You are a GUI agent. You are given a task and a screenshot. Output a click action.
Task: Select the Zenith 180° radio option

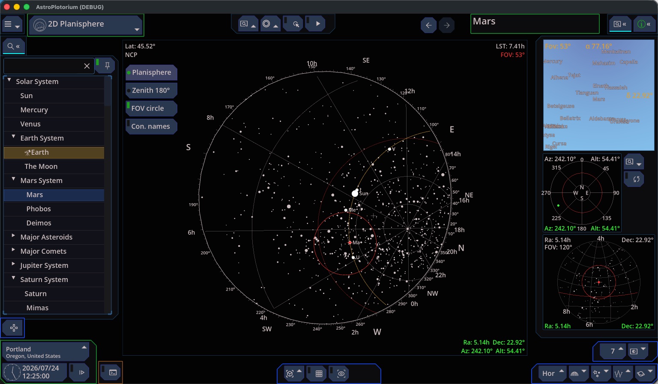(151, 90)
